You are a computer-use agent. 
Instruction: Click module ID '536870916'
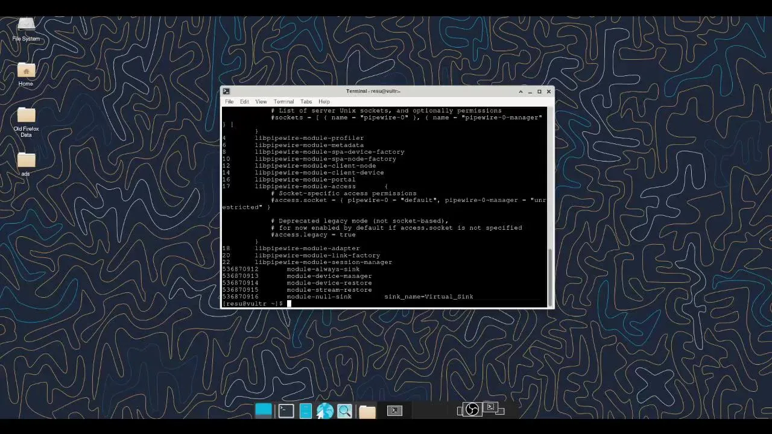240,297
